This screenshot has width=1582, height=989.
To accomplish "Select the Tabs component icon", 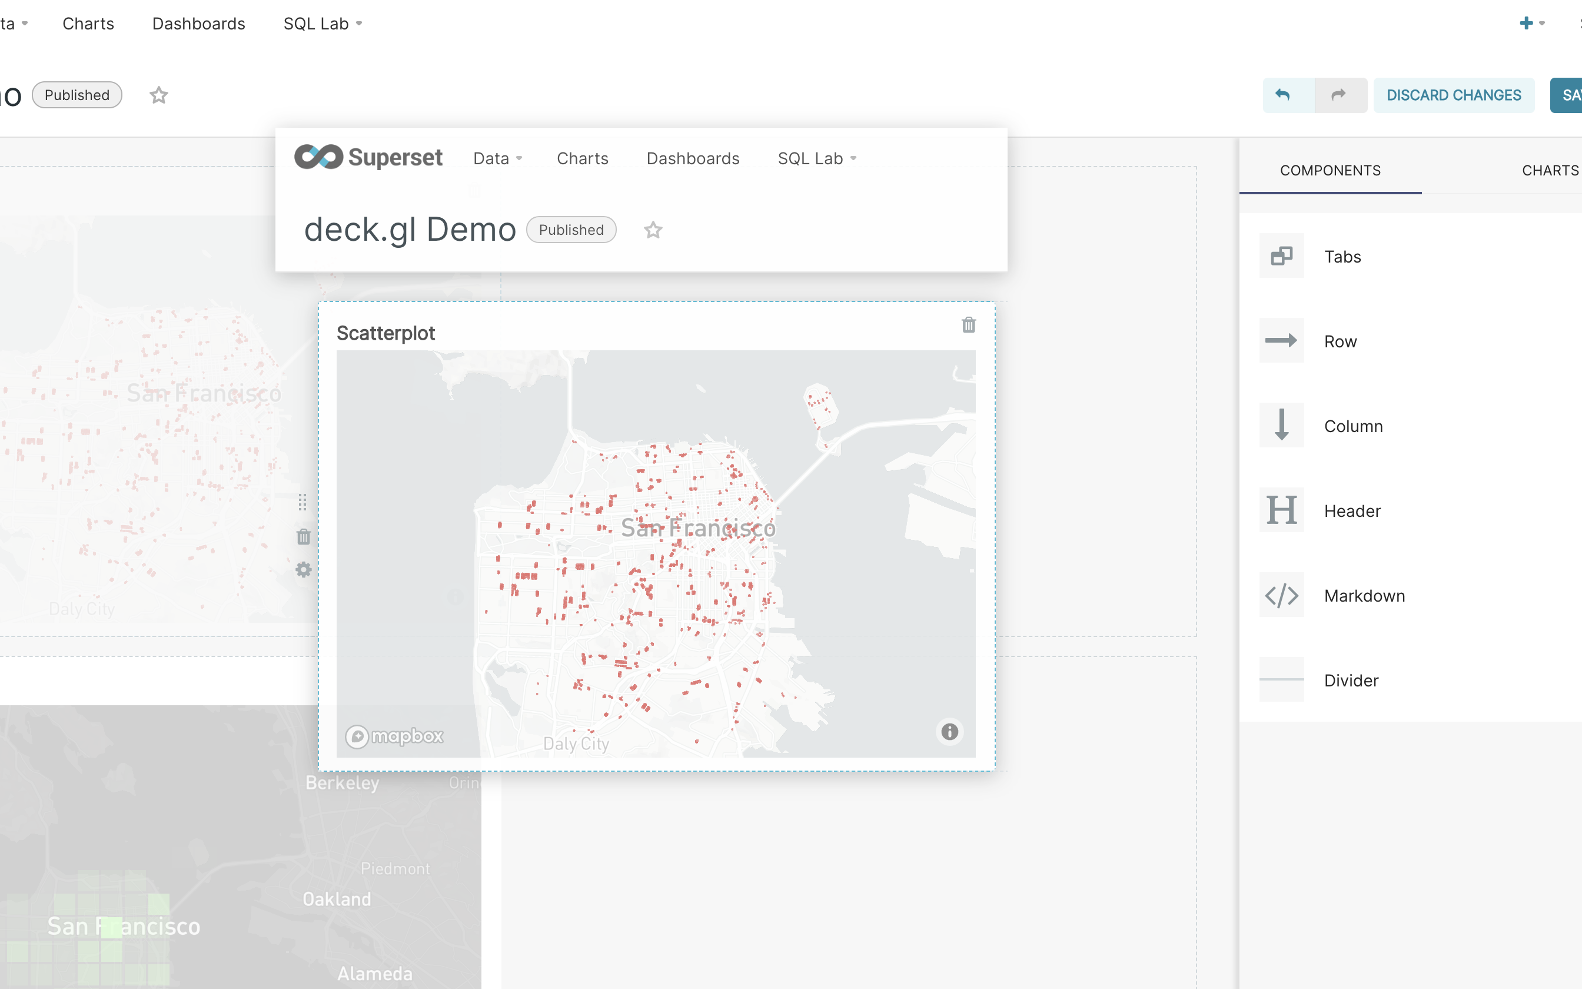I will point(1281,255).
